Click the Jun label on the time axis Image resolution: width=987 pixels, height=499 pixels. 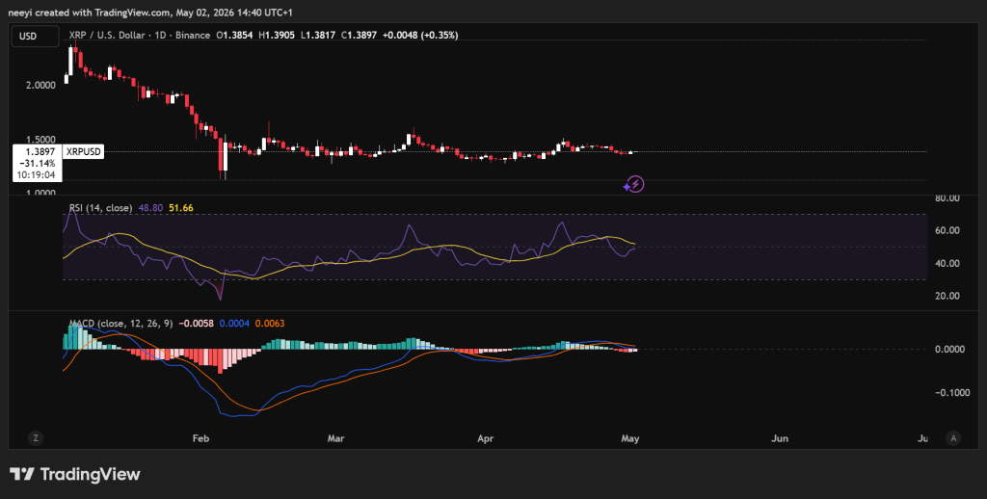pyautogui.click(x=780, y=438)
